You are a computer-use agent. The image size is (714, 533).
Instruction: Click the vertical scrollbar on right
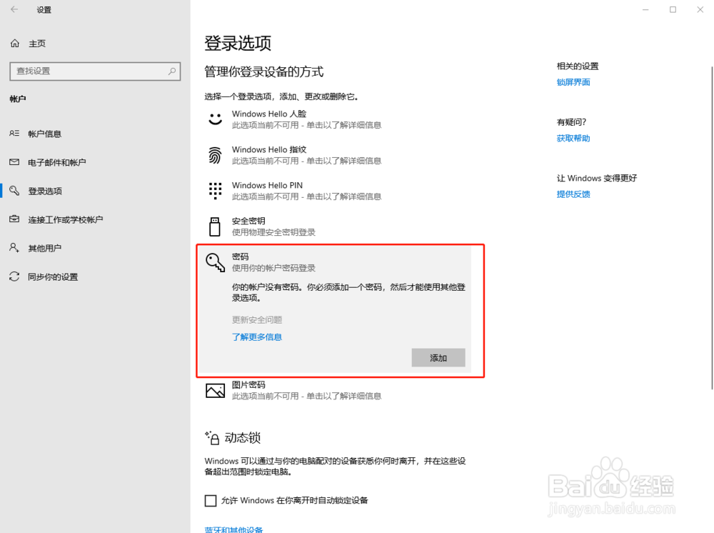click(x=712, y=228)
